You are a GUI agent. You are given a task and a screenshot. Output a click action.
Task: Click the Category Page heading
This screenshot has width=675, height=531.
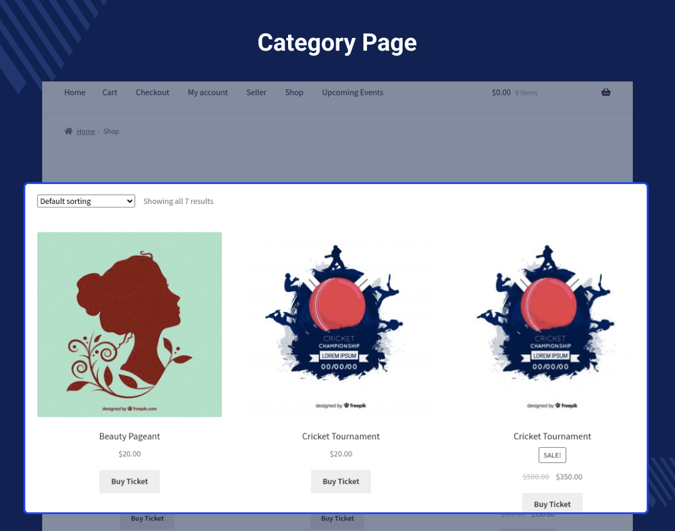pyautogui.click(x=337, y=43)
